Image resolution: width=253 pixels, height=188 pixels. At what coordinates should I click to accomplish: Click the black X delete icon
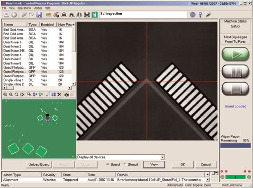coord(59,94)
